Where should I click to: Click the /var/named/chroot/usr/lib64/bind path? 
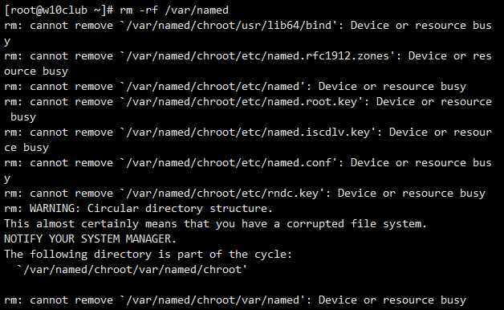pyautogui.click(x=229, y=26)
